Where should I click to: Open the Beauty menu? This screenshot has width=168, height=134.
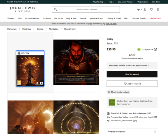click(x=83, y=18)
